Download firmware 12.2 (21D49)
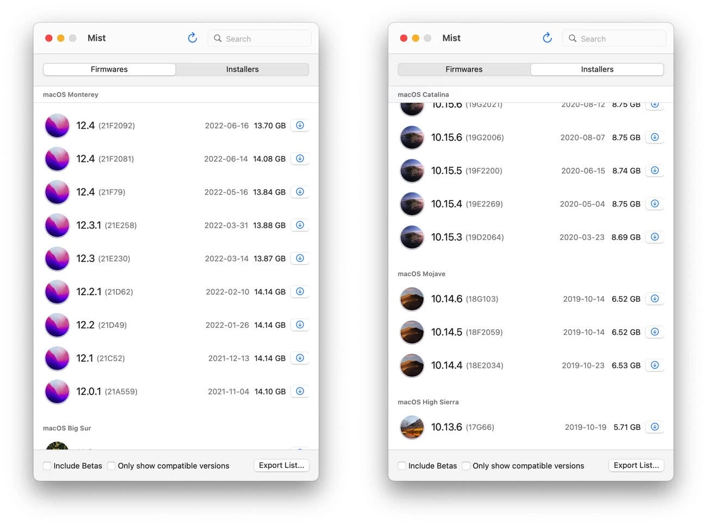 click(x=300, y=324)
